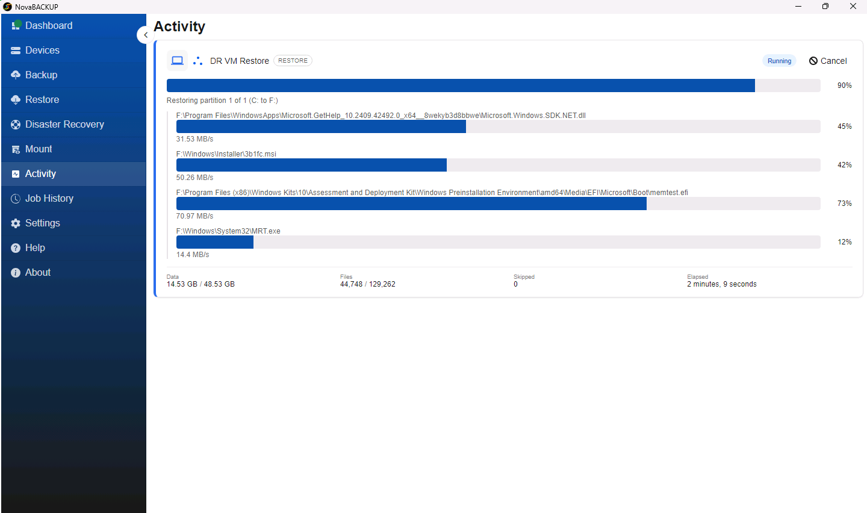
Task: Click the Help question mark icon
Action: pos(16,248)
